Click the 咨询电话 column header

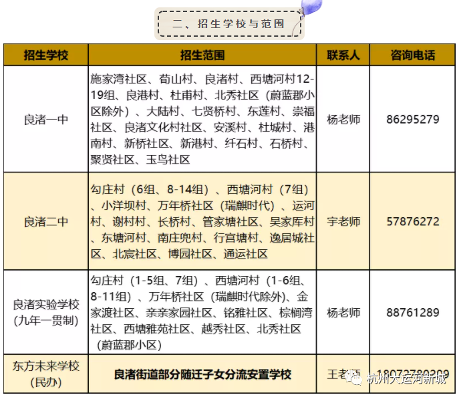pyautogui.click(x=412, y=55)
